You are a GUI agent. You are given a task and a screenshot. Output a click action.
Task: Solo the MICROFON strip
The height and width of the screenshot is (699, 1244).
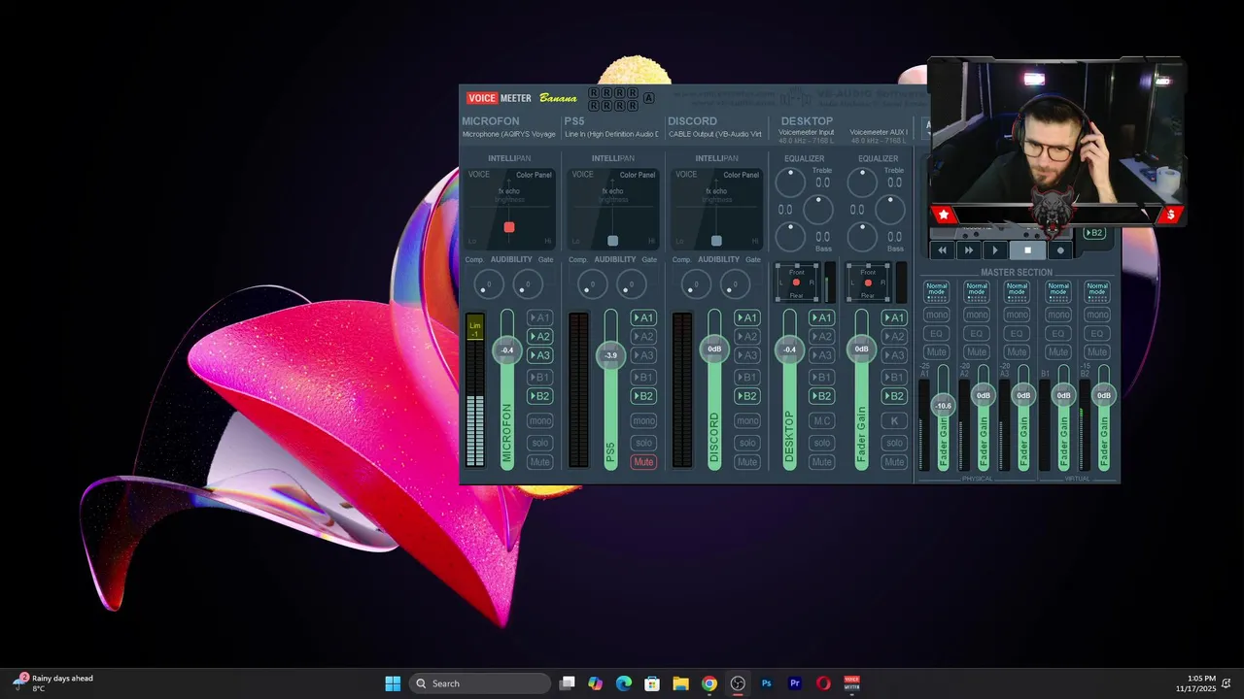[539, 443]
